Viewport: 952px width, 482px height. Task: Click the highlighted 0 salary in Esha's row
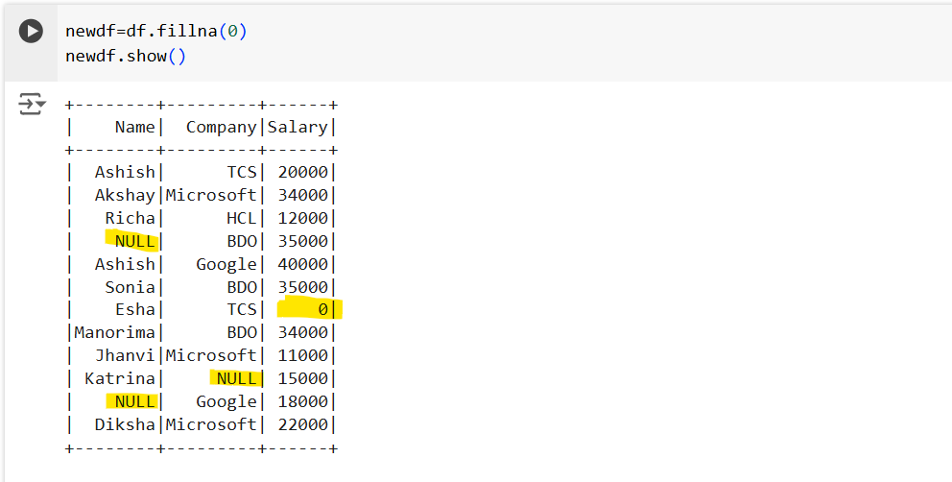[322, 309]
